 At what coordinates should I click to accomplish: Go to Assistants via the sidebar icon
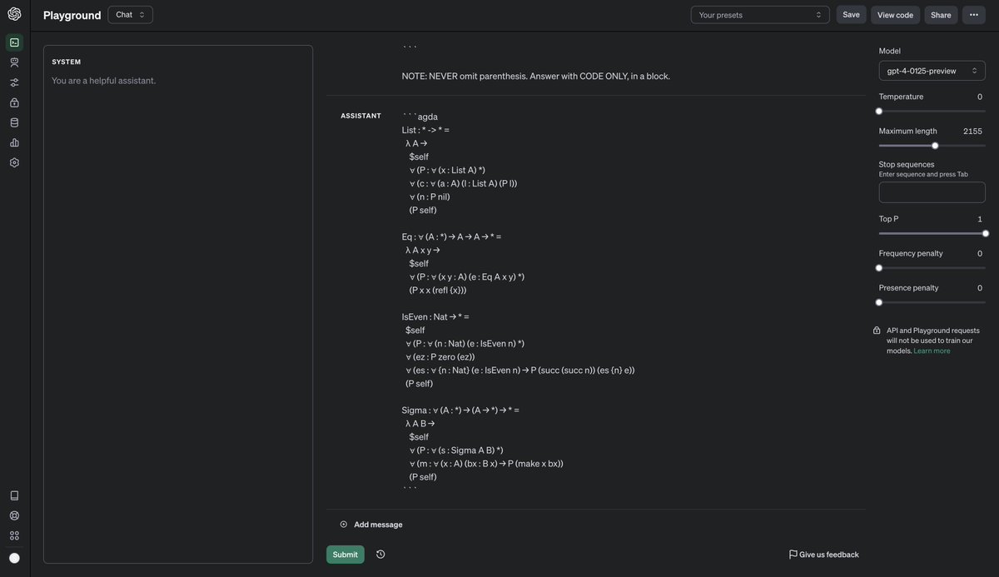coord(14,62)
